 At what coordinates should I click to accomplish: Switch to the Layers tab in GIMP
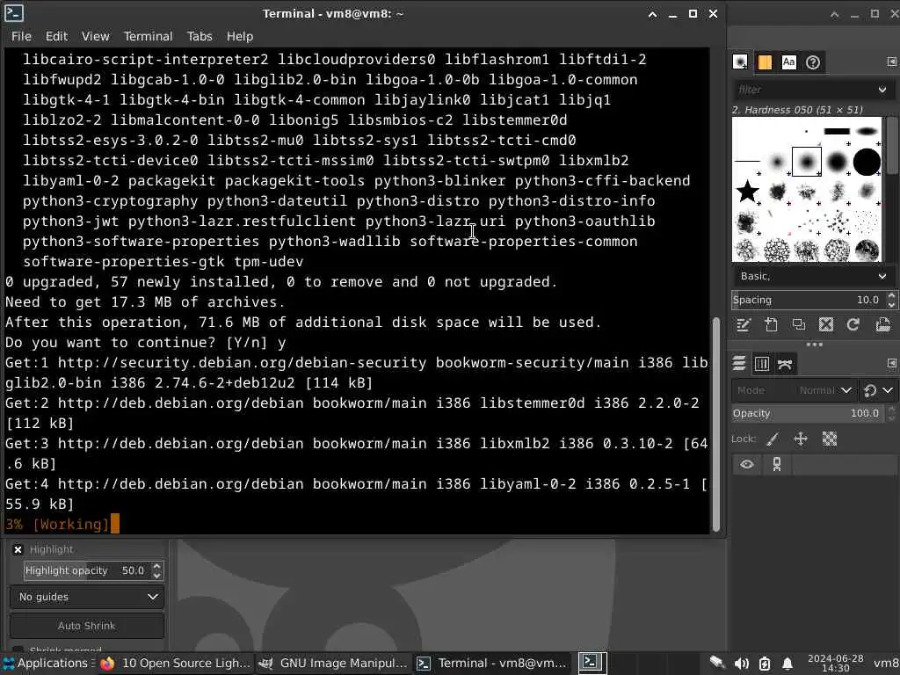coord(739,363)
